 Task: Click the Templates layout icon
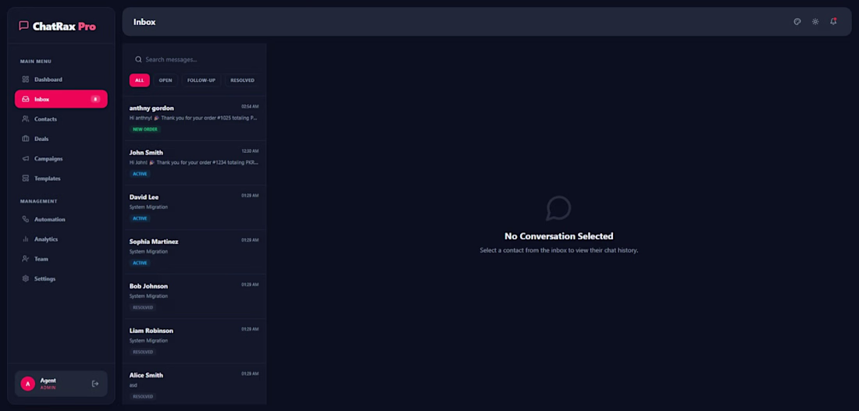[x=25, y=179]
